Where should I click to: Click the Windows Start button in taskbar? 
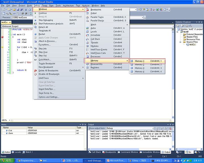click(7, 160)
